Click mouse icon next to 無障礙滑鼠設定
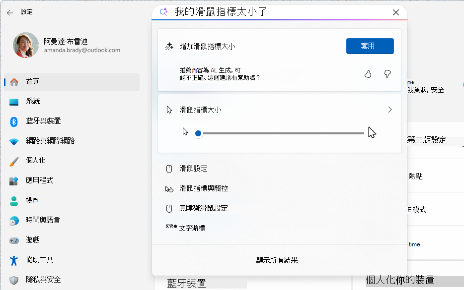Screen dimensions: 464x290 (x=169, y=209)
